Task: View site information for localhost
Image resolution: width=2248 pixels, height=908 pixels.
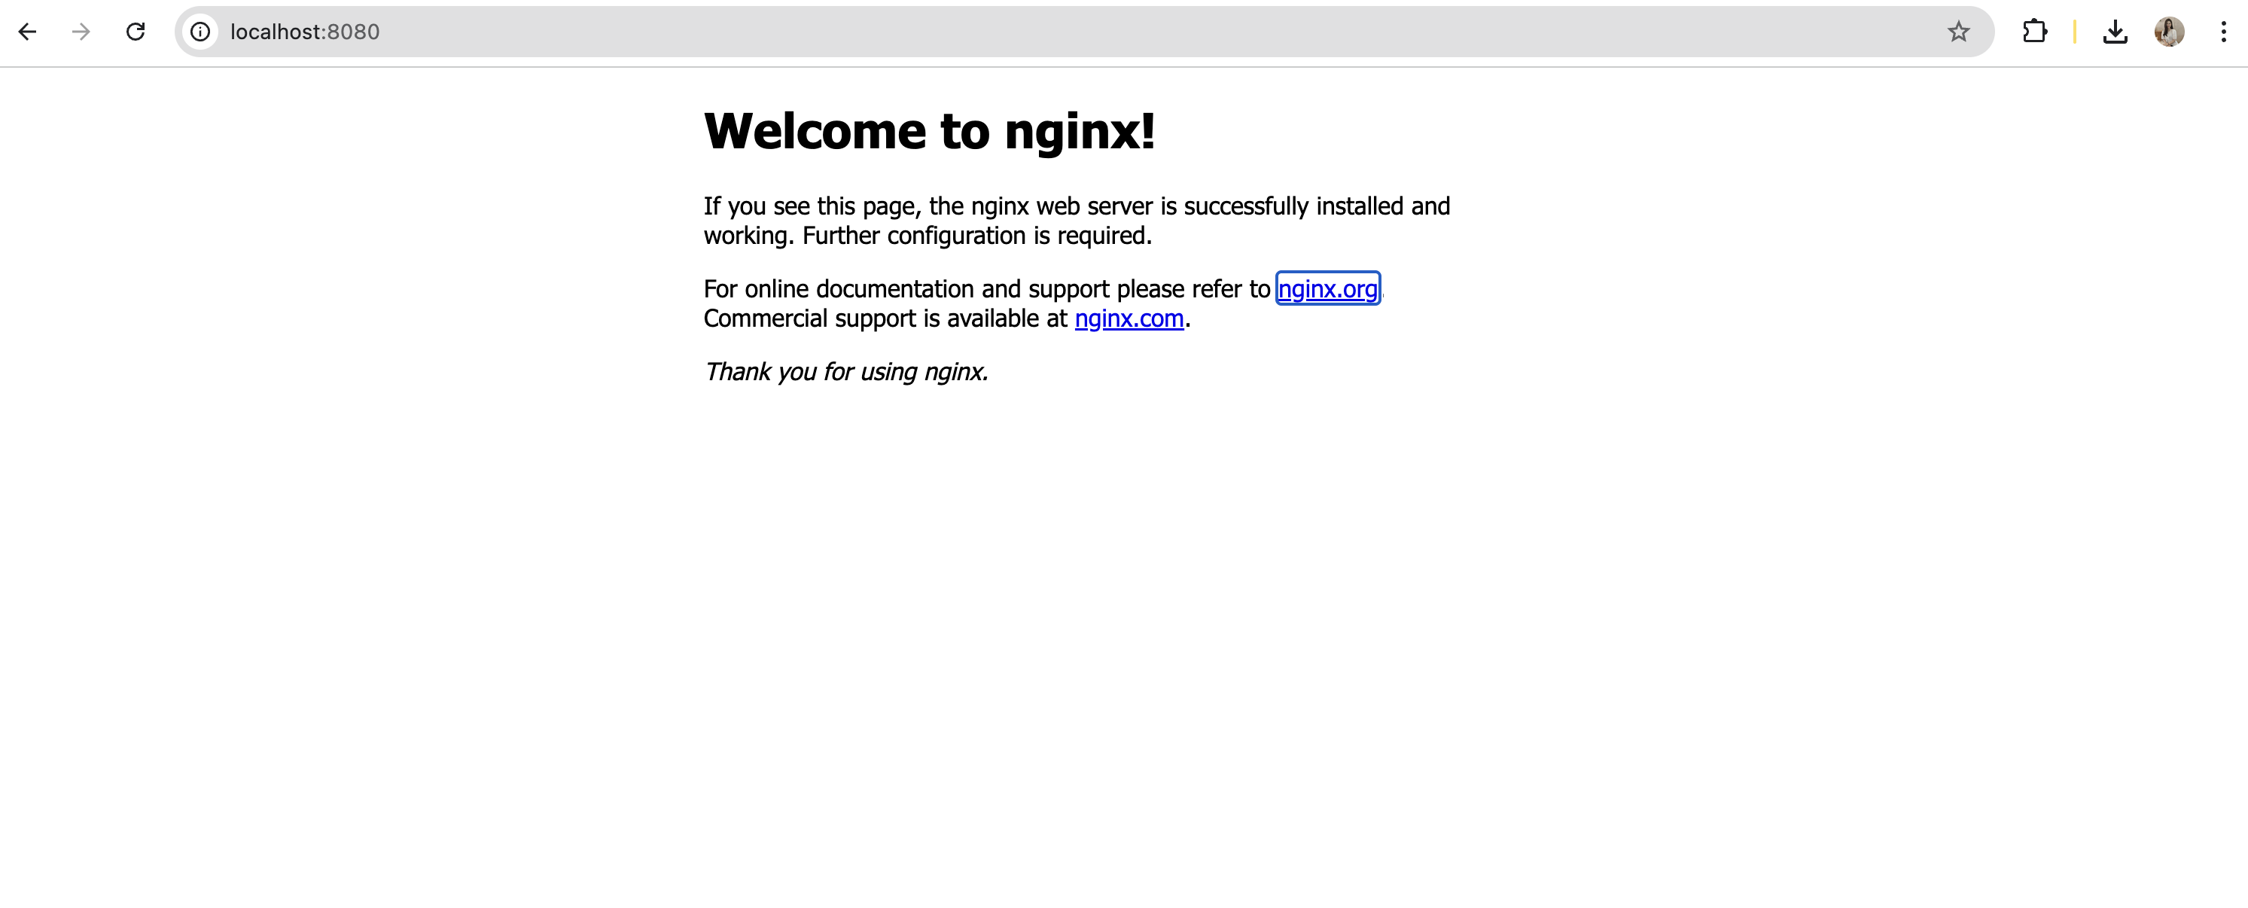Action: click(201, 32)
